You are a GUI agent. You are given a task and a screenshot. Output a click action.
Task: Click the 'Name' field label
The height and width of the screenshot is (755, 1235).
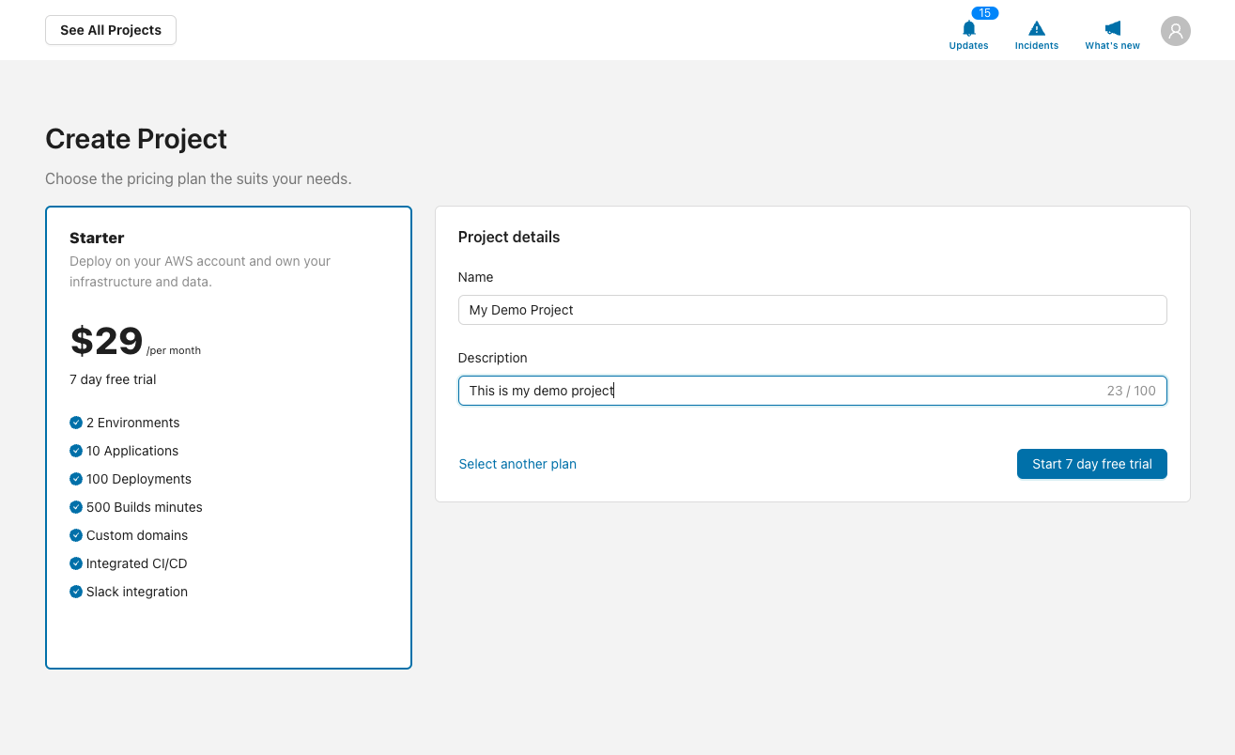(475, 277)
